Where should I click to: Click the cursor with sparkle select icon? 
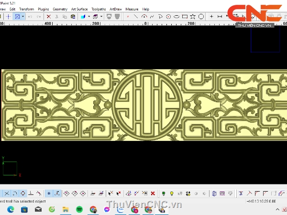coord(110,193)
